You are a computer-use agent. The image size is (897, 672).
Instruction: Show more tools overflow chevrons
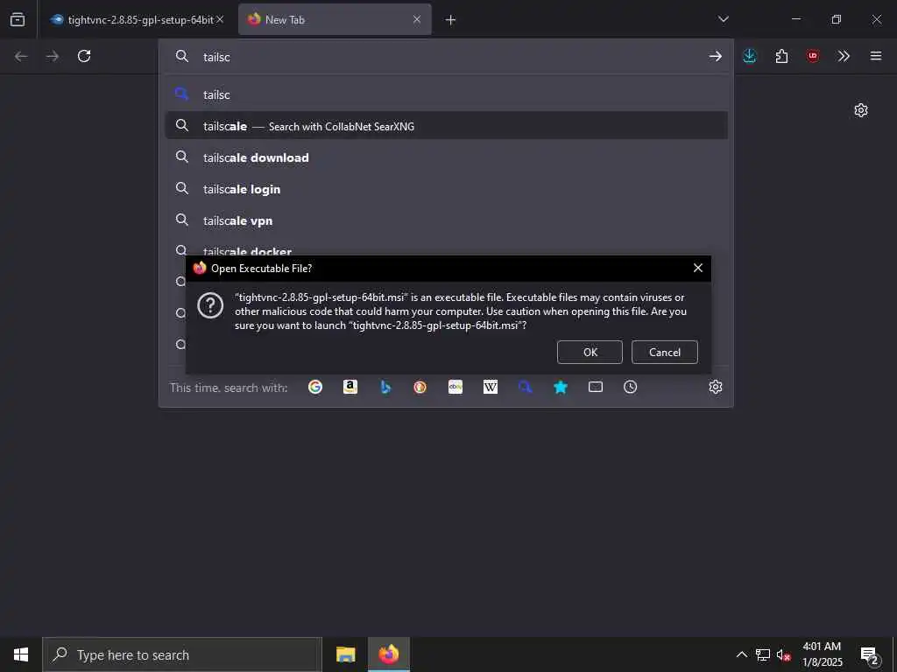point(844,56)
